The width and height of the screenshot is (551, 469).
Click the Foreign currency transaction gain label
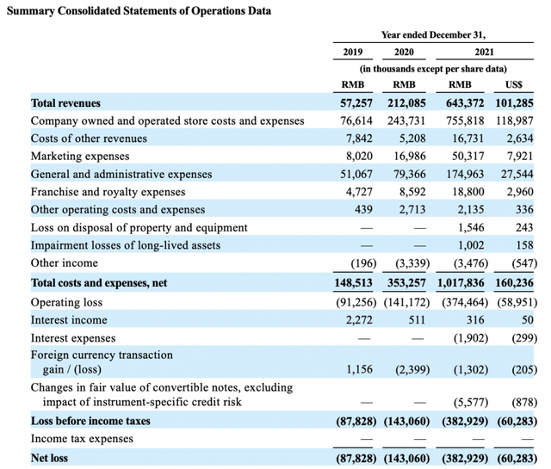pyautogui.click(x=102, y=361)
